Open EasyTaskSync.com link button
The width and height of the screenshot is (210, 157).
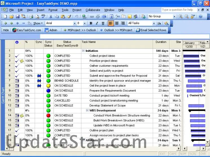click(27, 30)
